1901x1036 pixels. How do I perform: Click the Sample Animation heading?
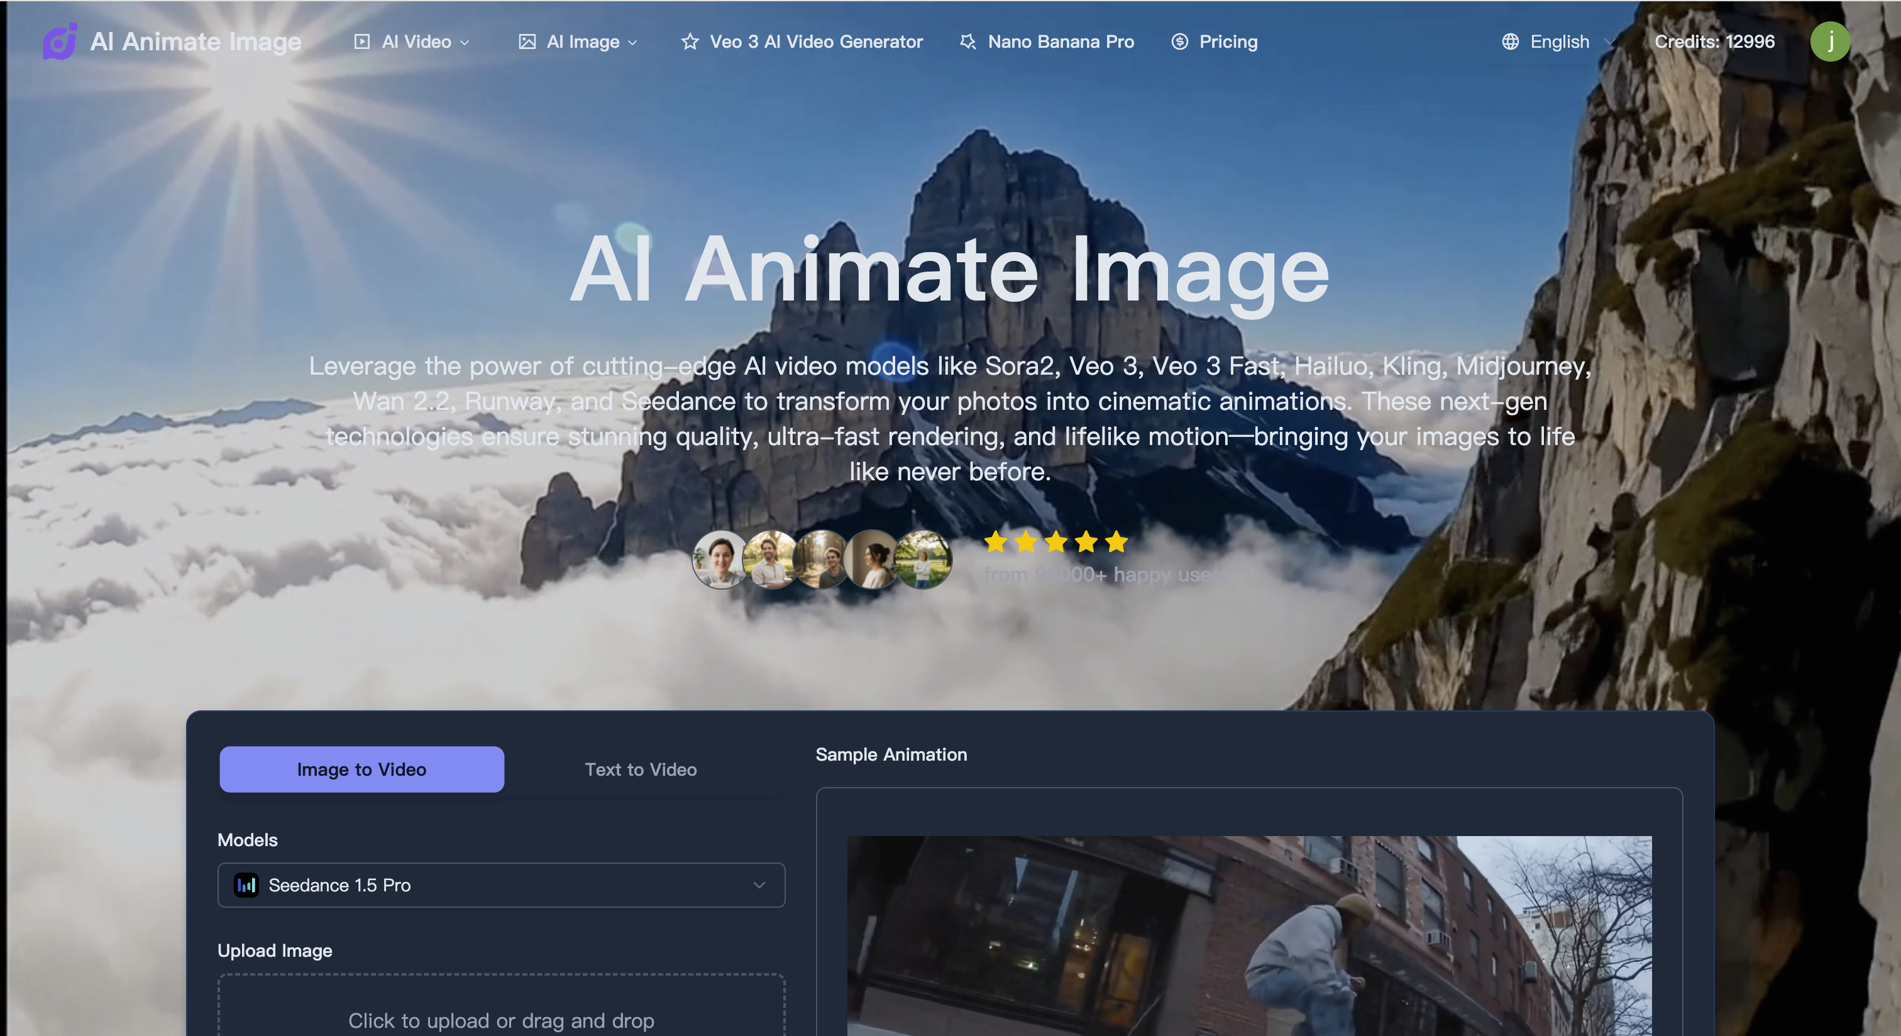(x=891, y=754)
